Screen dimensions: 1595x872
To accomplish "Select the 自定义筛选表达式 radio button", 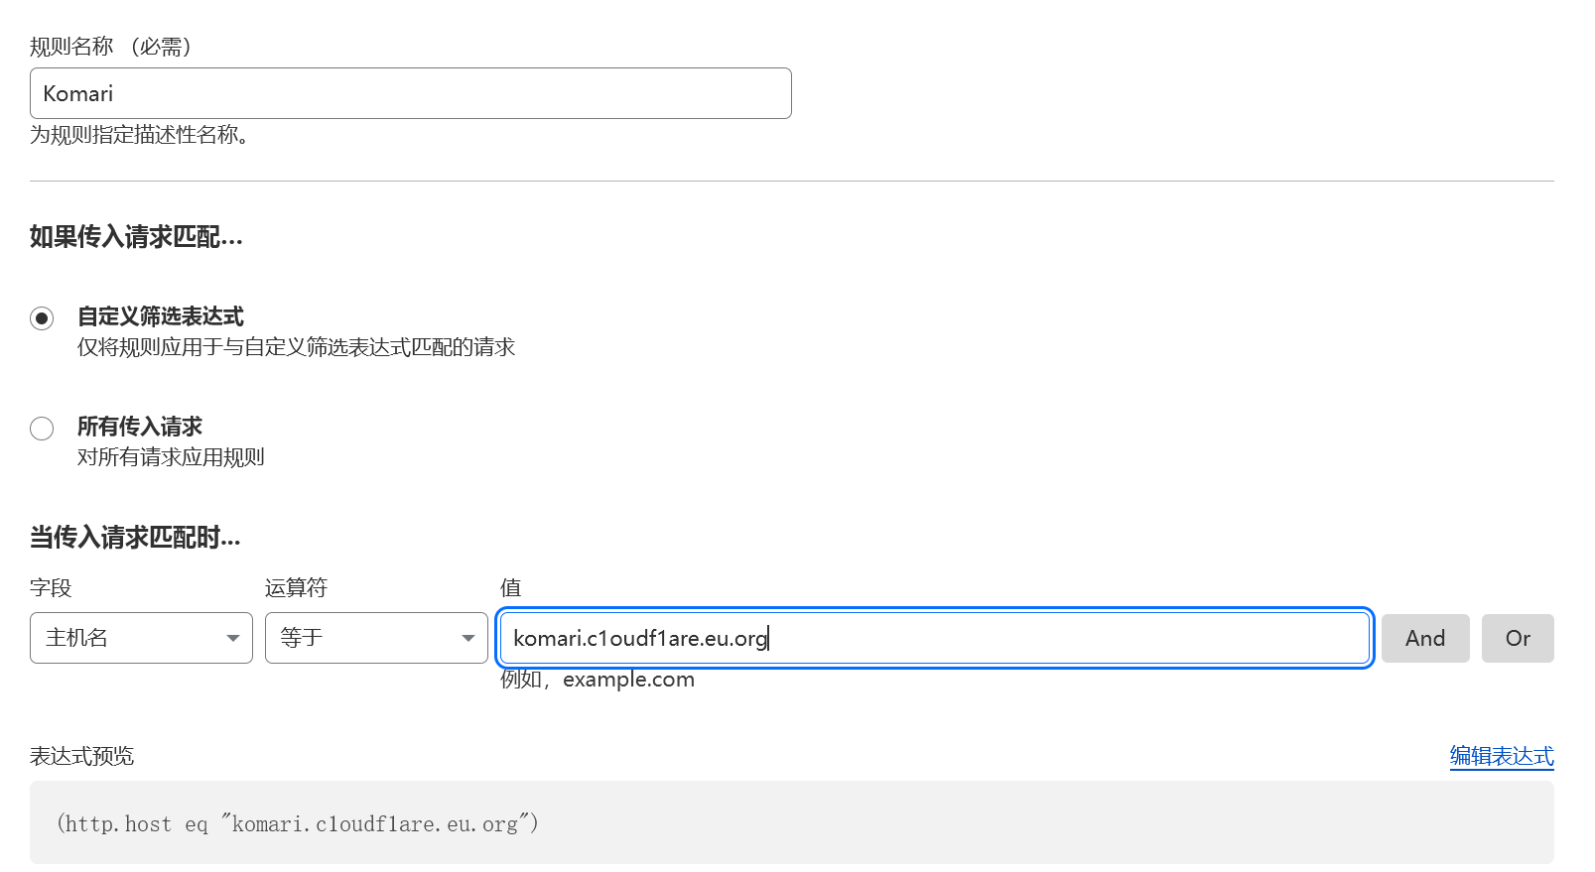I will 42,318.
